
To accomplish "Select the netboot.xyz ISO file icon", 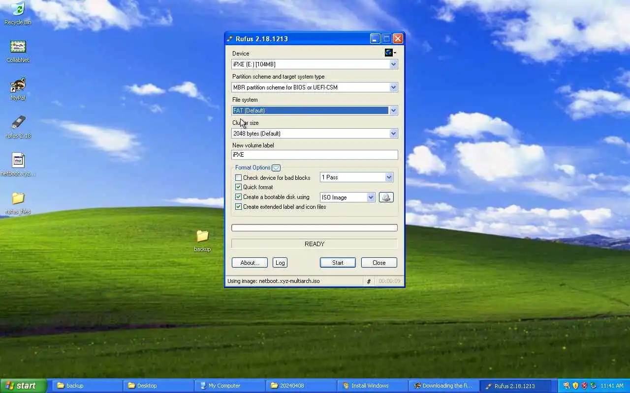I will pyautogui.click(x=18, y=165).
